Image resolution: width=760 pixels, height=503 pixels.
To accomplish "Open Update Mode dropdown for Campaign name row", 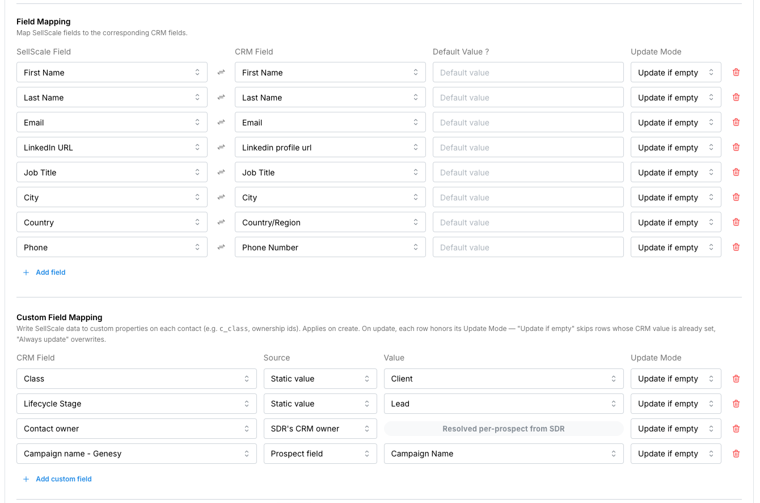I will point(676,454).
